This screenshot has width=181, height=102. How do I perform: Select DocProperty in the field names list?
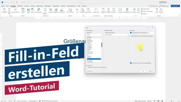coord(90,52)
